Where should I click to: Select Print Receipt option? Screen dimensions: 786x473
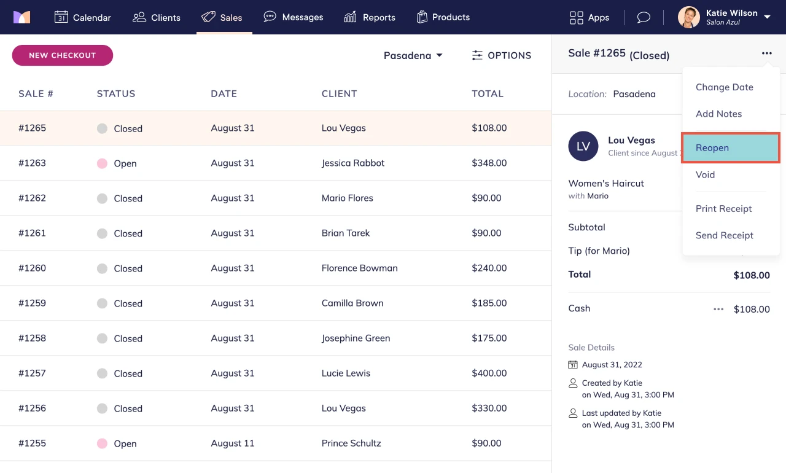click(723, 209)
